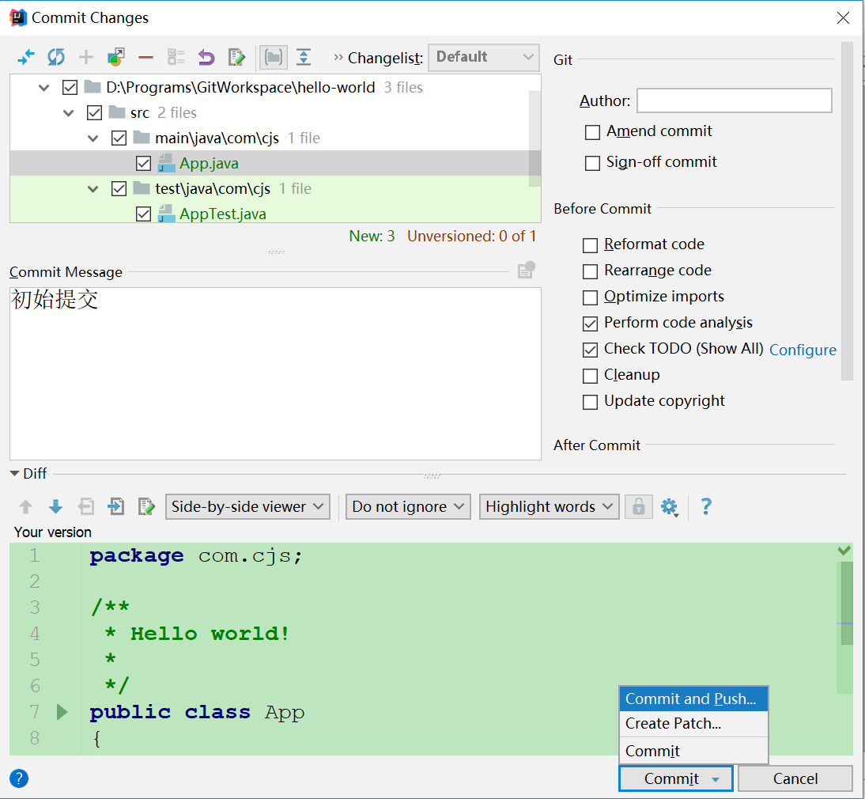Toggle the scroll lock icon in Diff
The width and height of the screenshot is (865, 799).
coord(639,506)
